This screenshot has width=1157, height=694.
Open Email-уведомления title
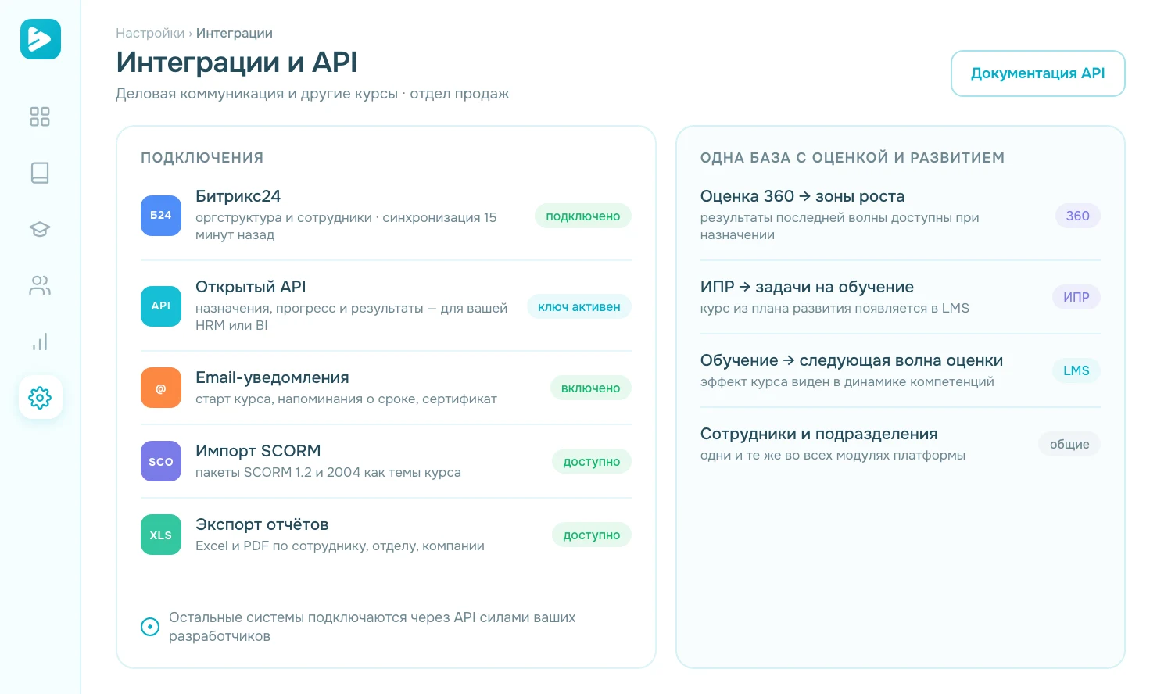(x=272, y=377)
